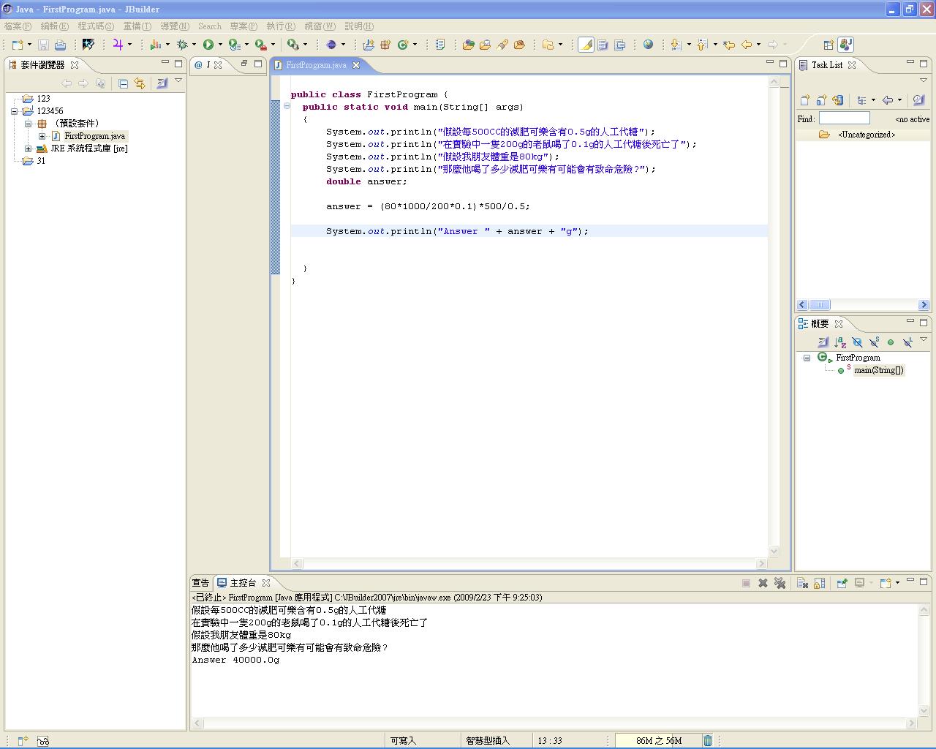
Task: Toggle link with editor in package explorer
Action: click(x=139, y=83)
